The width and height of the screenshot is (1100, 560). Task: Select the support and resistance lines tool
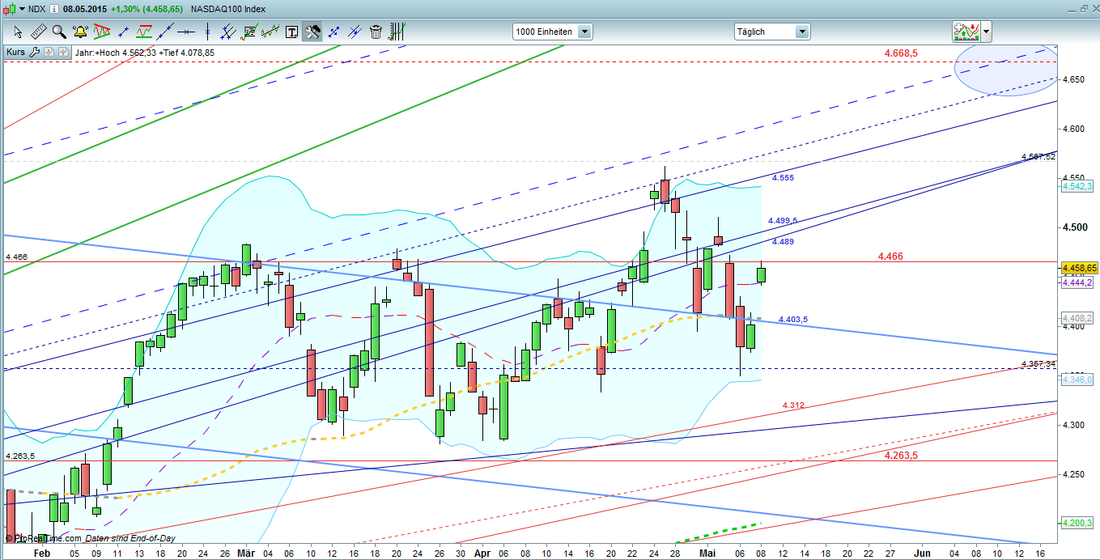click(144, 32)
